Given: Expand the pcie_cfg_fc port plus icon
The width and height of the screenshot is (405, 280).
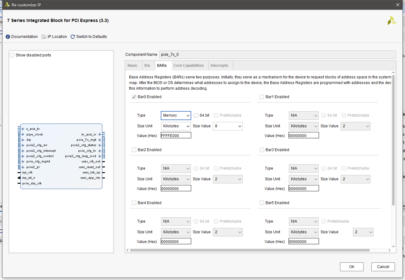Looking at the screenshot, I should tap(100, 151).
